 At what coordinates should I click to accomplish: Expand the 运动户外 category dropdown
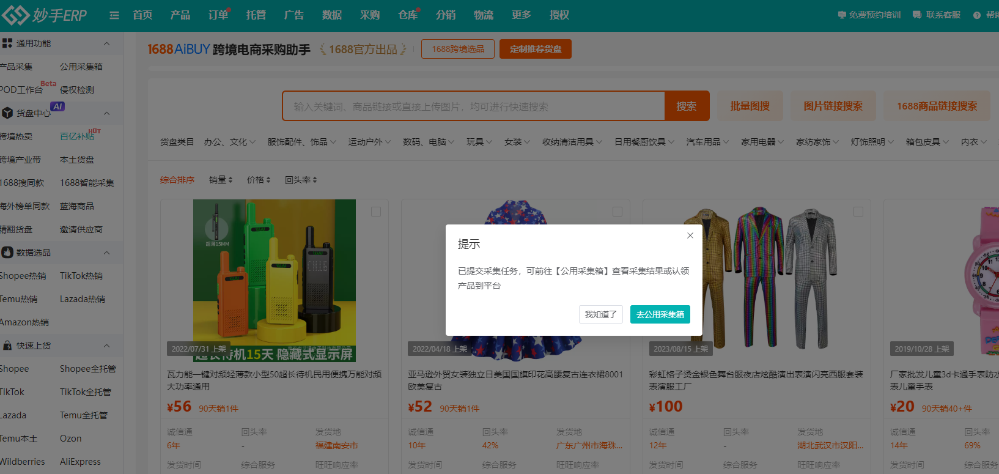coord(369,142)
